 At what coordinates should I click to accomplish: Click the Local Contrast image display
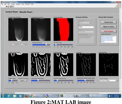point(41,65)
